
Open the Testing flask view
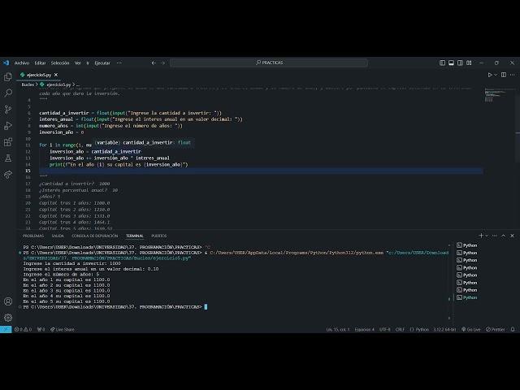click(8, 158)
